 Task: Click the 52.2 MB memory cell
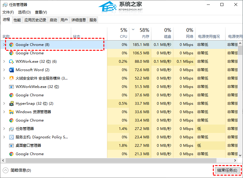point(140,78)
